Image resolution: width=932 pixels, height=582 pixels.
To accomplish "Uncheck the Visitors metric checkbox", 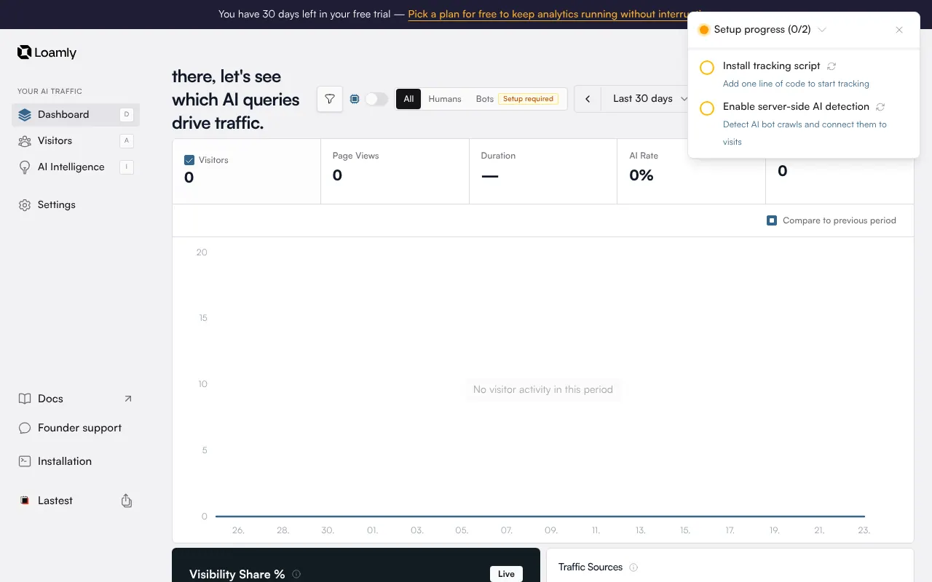I will click(189, 160).
